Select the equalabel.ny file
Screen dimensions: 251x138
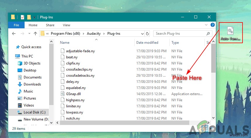click(76, 88)
